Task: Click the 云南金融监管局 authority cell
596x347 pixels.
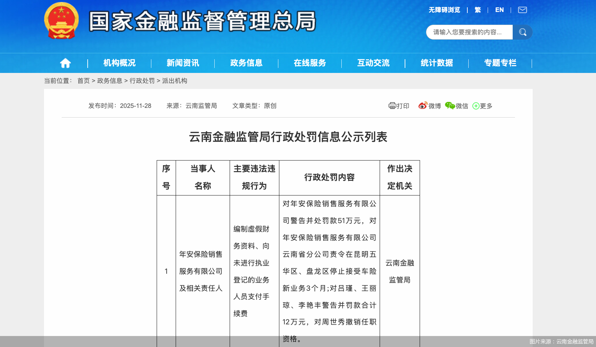Action: (400, 271)
